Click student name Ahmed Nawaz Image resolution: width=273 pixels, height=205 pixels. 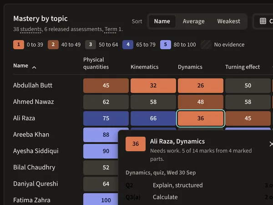(33, 102)
